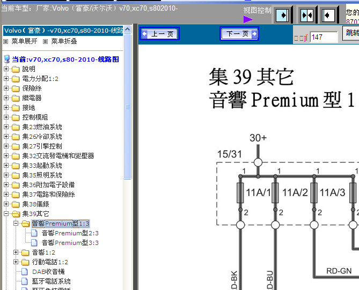Click the folder icon of 集32交流發電機和變壓器
This screenshot has height=290, width=359.
click(x=16, y=156)
